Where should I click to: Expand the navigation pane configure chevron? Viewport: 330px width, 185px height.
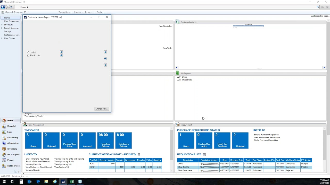19,172
